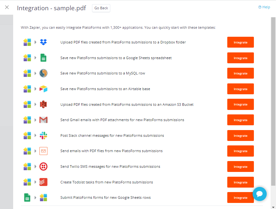Click the Twilio icon
Screen dimensions: 276x209
(43, 166)
